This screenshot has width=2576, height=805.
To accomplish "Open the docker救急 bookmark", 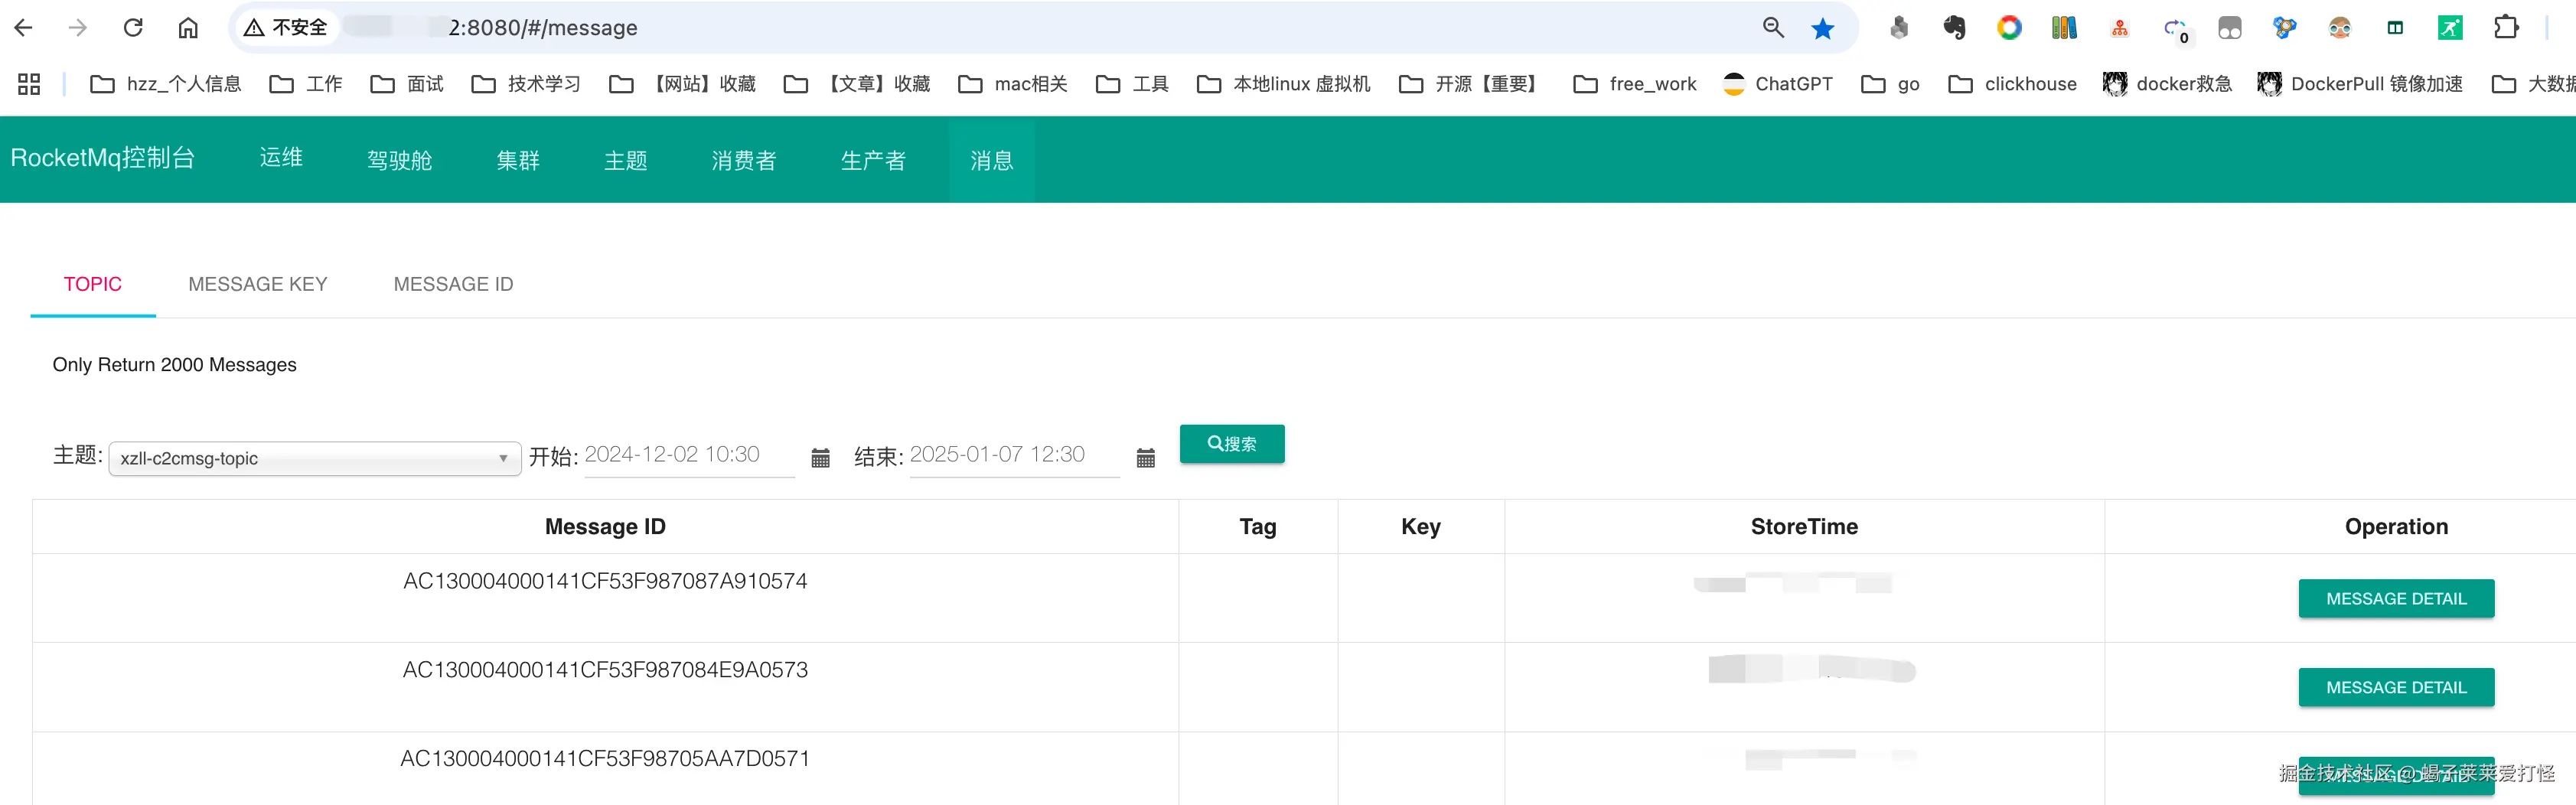I will coord(2168,84).
